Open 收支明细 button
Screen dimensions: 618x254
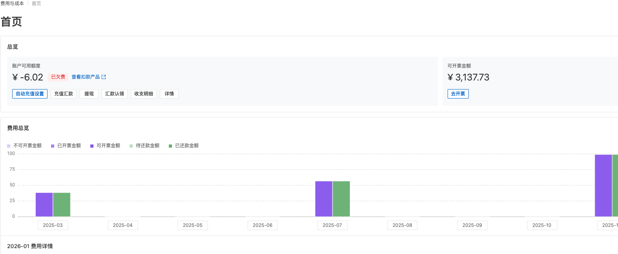pos(144,94)
